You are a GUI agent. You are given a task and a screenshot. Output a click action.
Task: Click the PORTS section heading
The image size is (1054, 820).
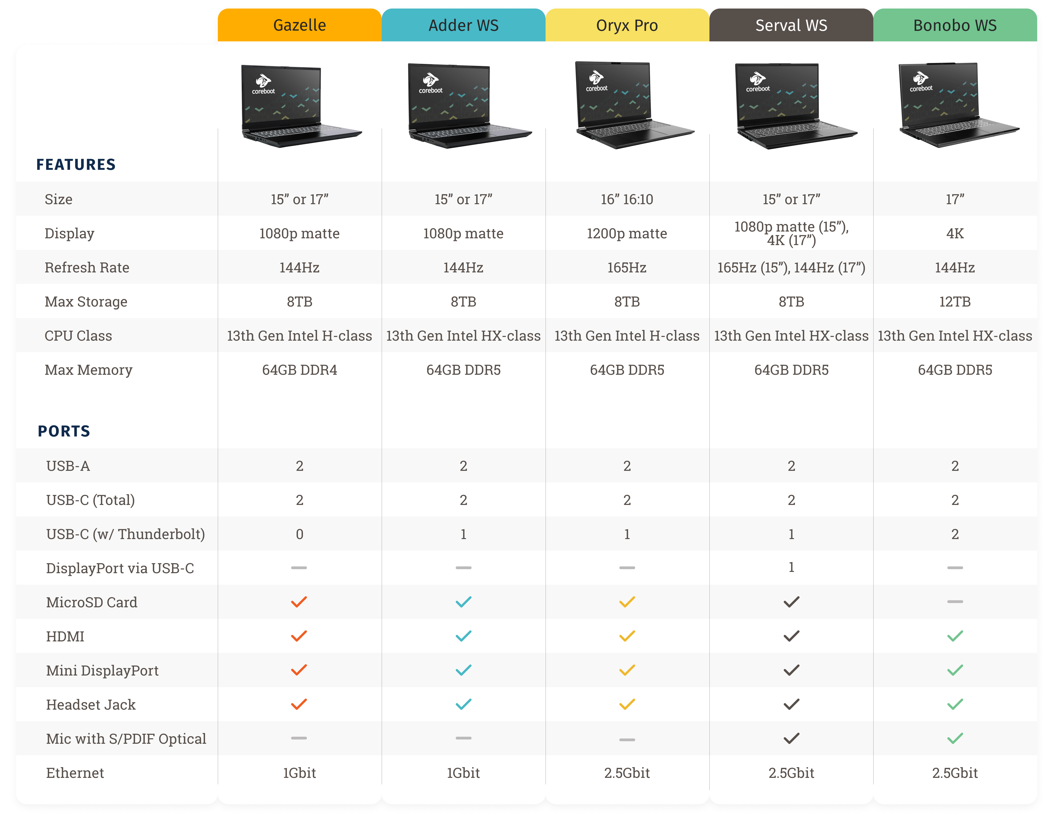point(64,431)
